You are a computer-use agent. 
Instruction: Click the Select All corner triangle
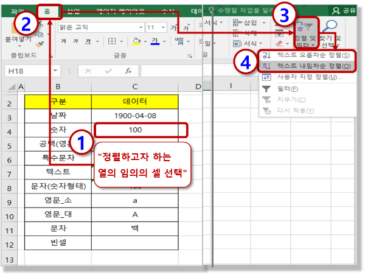(12, 87)
